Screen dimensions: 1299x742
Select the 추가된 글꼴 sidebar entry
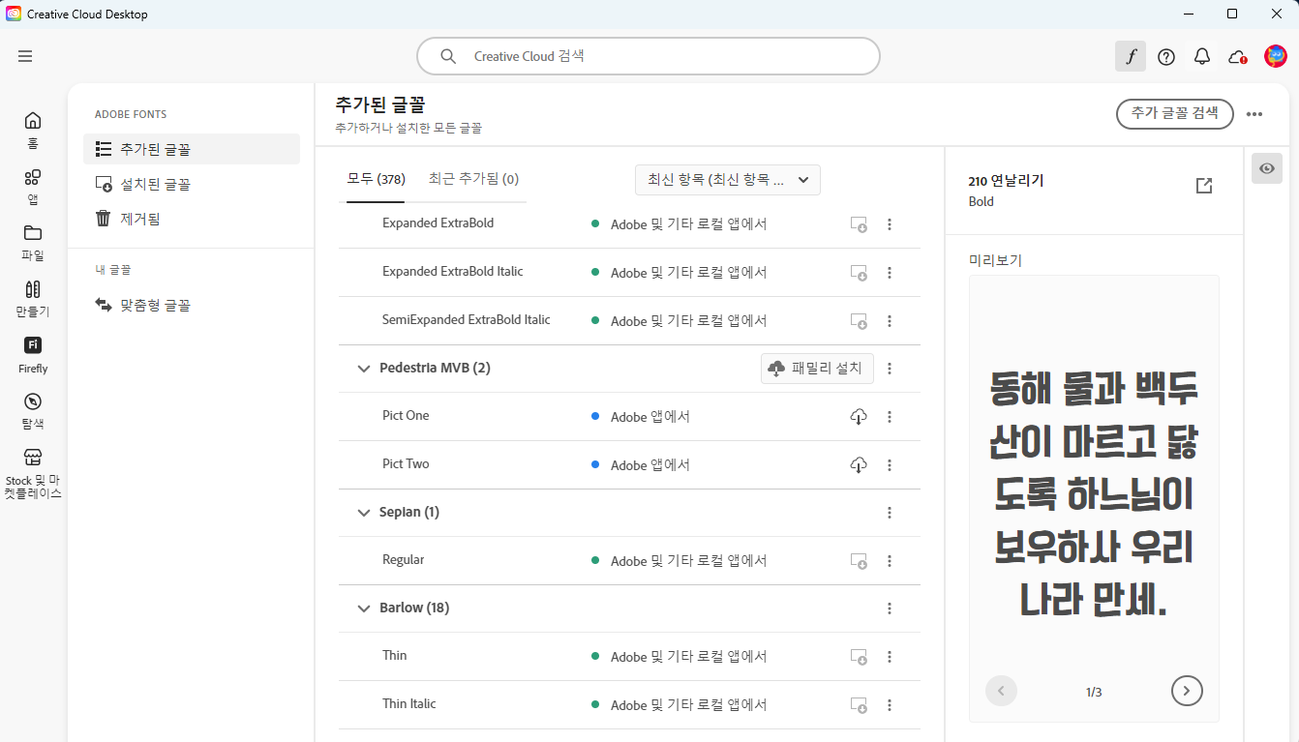(x=155, y=148)
